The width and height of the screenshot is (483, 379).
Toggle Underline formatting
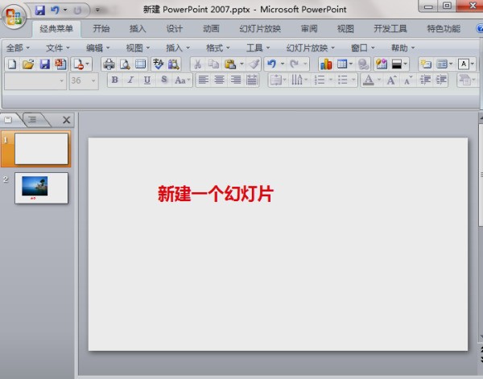click(x=147, y=80)
